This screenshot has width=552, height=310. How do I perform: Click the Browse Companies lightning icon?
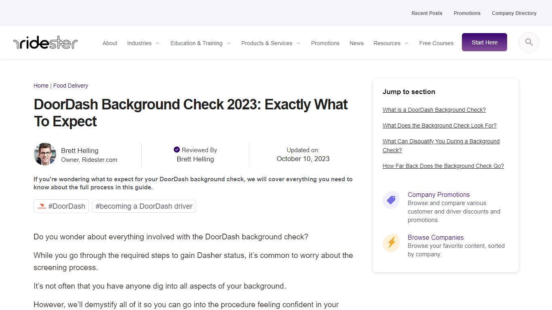tap(391, 243)
